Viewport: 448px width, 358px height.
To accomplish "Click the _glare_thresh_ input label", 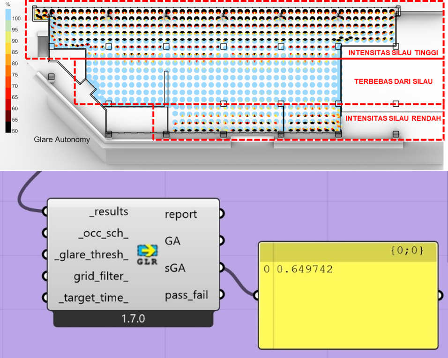I will pos(92,255).
